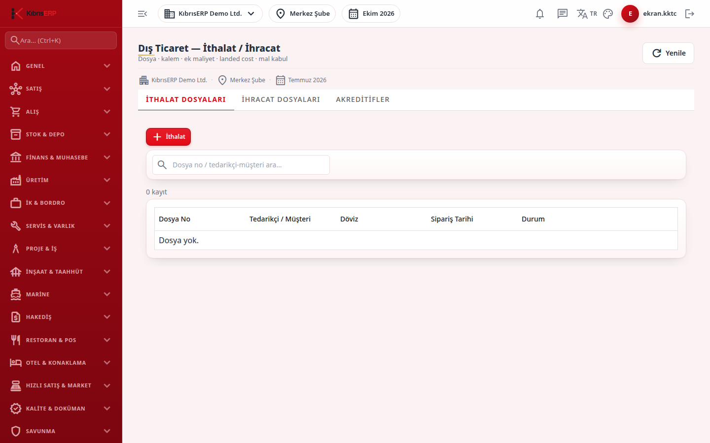This screenshot has width=710, height=443.
Task: Open the Finans & Muhasebe bank icon
Action: tap(16, 158)
